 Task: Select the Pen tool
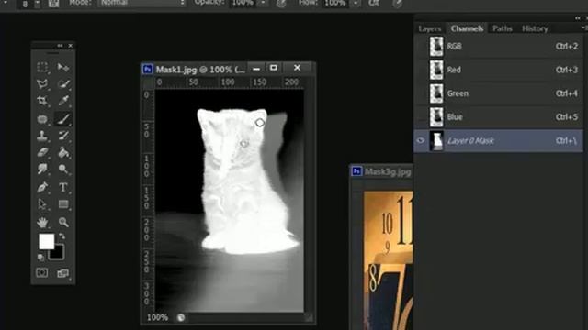tap(42, 187)
